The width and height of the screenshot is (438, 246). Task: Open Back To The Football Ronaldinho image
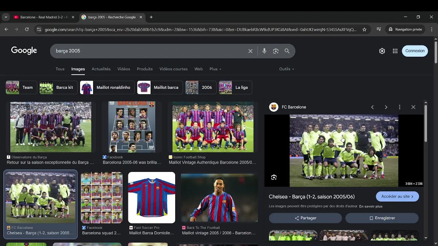[219, 197]
